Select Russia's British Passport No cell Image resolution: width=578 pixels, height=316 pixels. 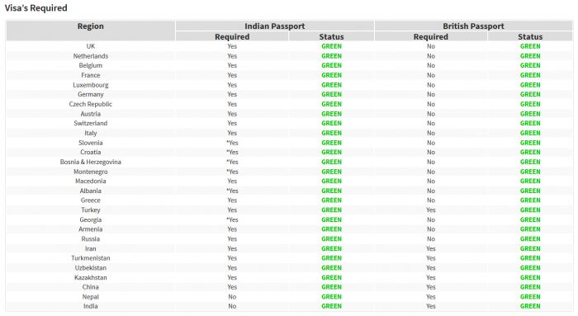pos(430,238)
